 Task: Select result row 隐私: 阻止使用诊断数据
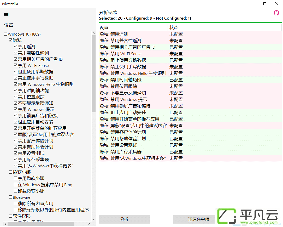tap(190, 60)
